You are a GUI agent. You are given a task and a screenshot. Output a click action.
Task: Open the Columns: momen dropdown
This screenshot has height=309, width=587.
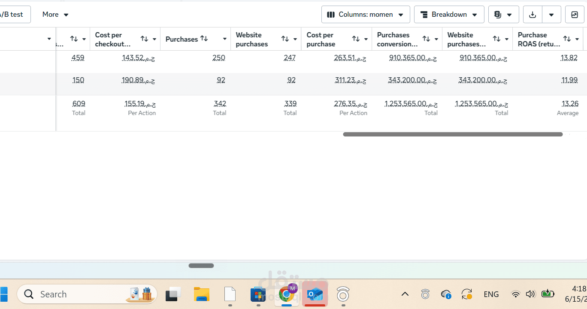pos(366,15)
